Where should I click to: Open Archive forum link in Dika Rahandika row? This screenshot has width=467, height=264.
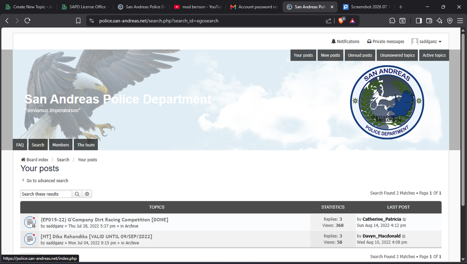[x=132, y=243]
